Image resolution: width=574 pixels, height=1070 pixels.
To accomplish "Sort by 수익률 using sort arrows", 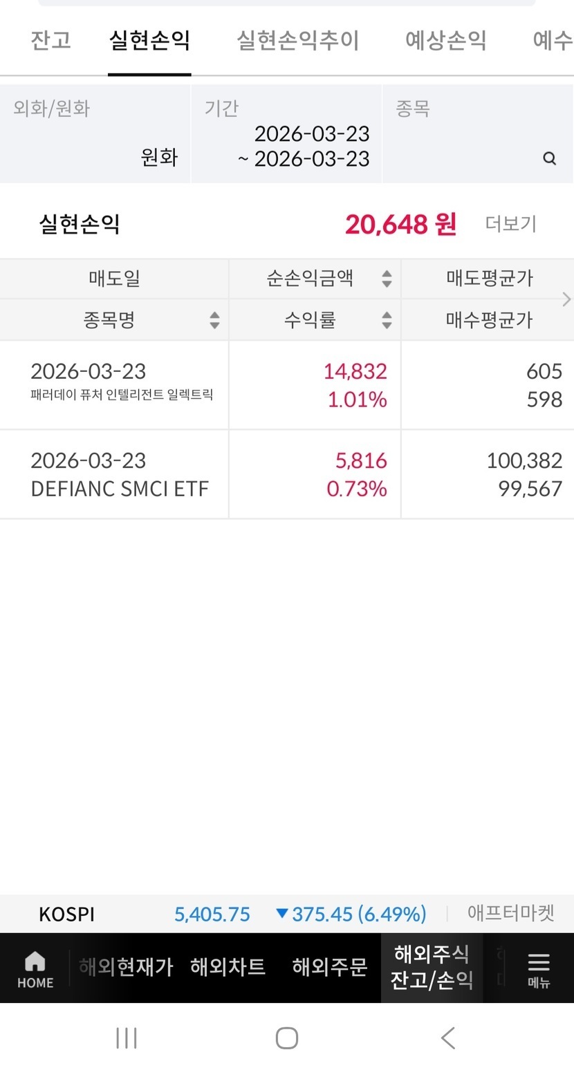I will [387, 320].
